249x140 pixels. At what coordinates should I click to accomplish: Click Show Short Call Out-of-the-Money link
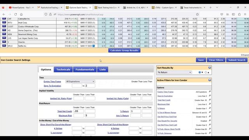[113, 124]
